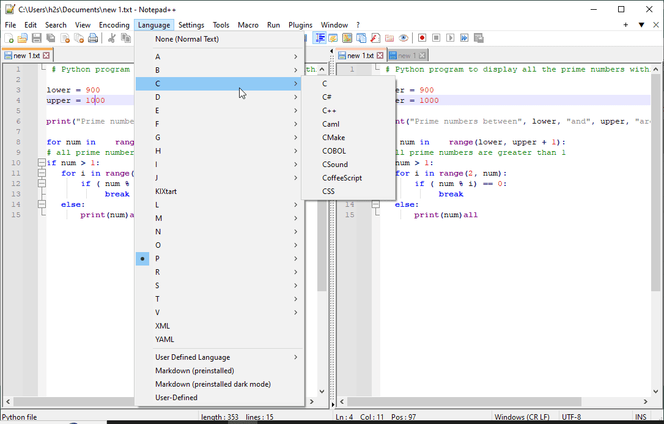Select the checked P language group
The height and width of the screenshot is (424, 664).
point(219,259)
